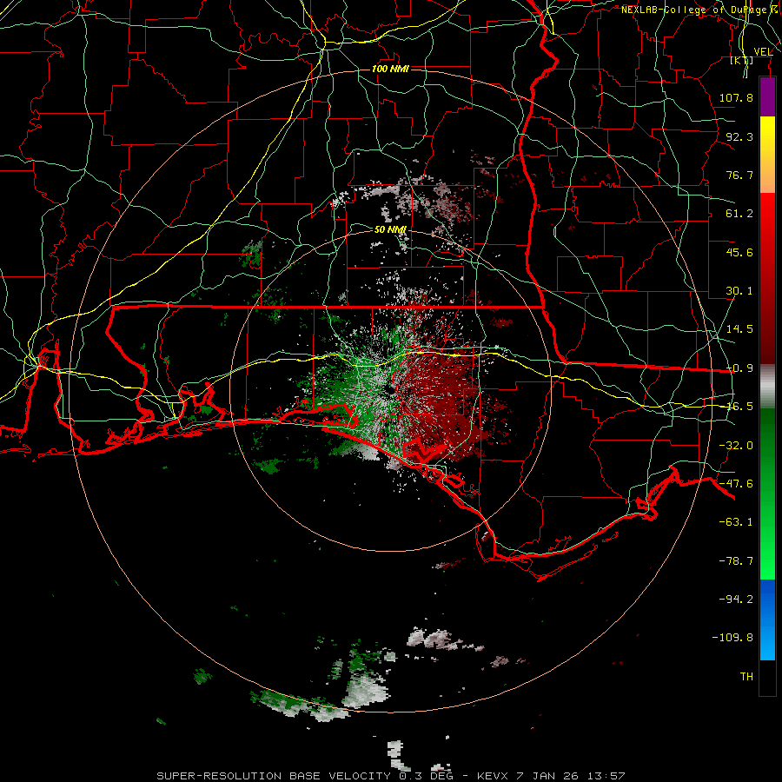
Task: Select the 45.6 velocity scale value
Action: click(x=739, y=252)
